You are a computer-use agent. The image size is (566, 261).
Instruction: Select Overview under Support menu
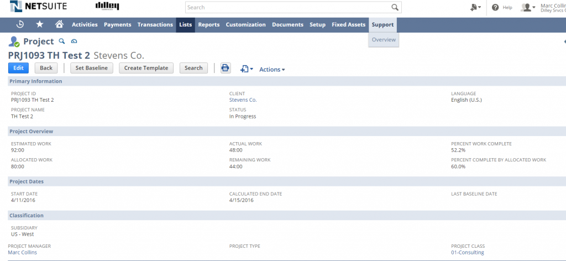(383, 40)
